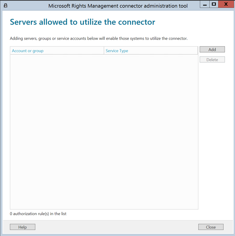Click the greyed-out Delete button
Image resolution: width=235 pixels, height=236 pixels.
click(x=212, y=60)
